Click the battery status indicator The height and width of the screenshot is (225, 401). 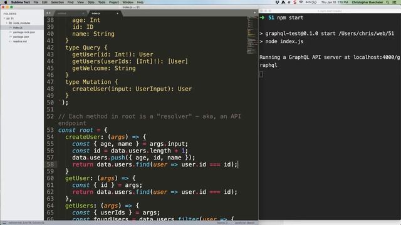311,2
